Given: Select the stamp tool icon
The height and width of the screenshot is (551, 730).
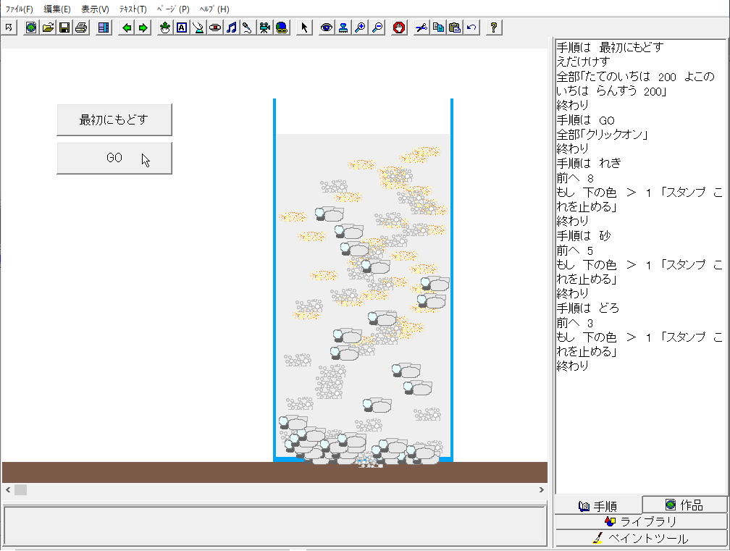Looking at the screenshot, I should pos(343,28).
